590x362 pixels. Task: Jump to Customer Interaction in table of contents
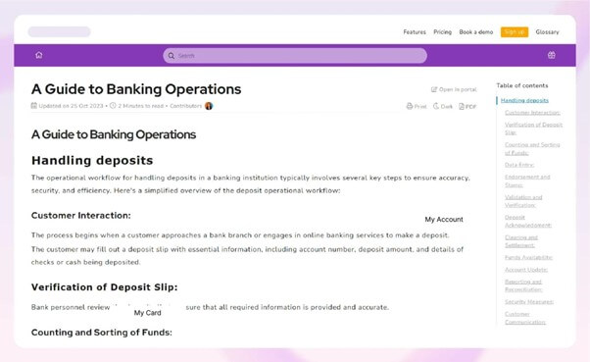click(532, 112)
